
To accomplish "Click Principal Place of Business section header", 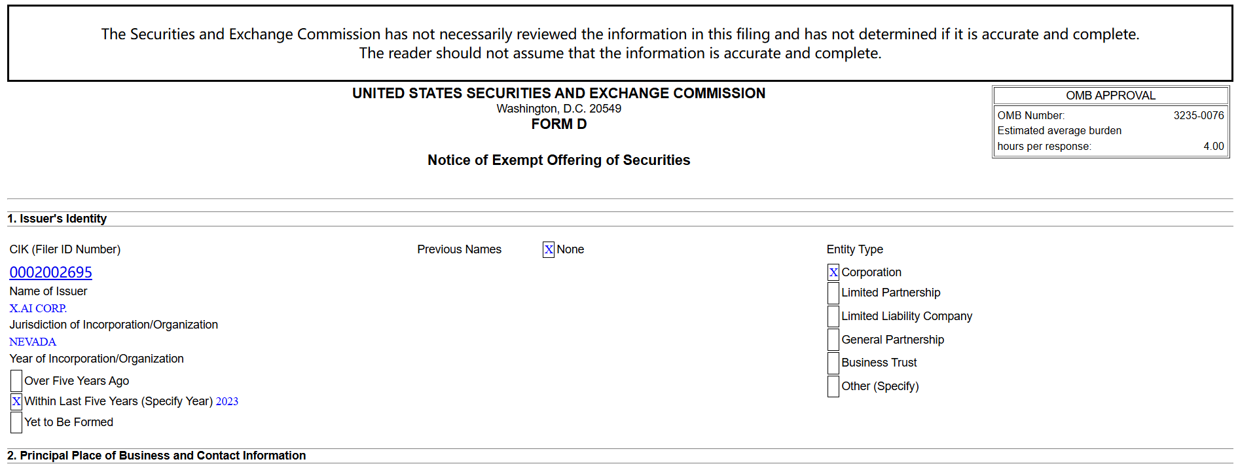I will tap(156, 456).
